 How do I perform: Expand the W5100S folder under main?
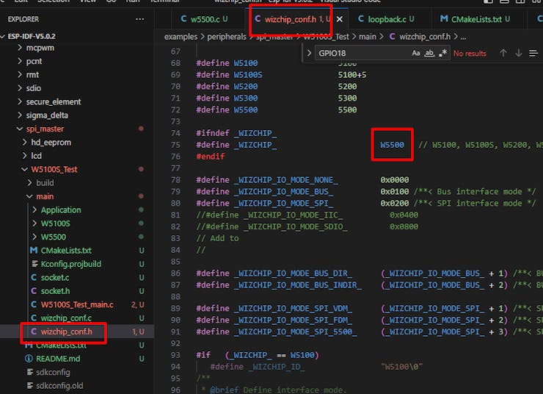55,223
